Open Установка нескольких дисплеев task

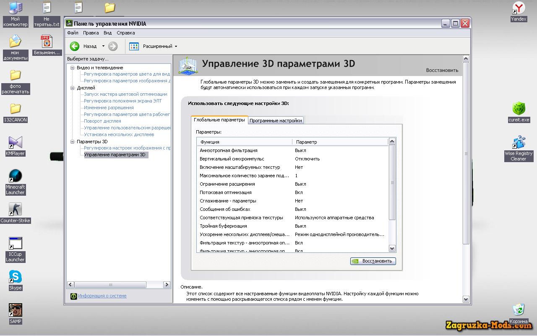119,134
